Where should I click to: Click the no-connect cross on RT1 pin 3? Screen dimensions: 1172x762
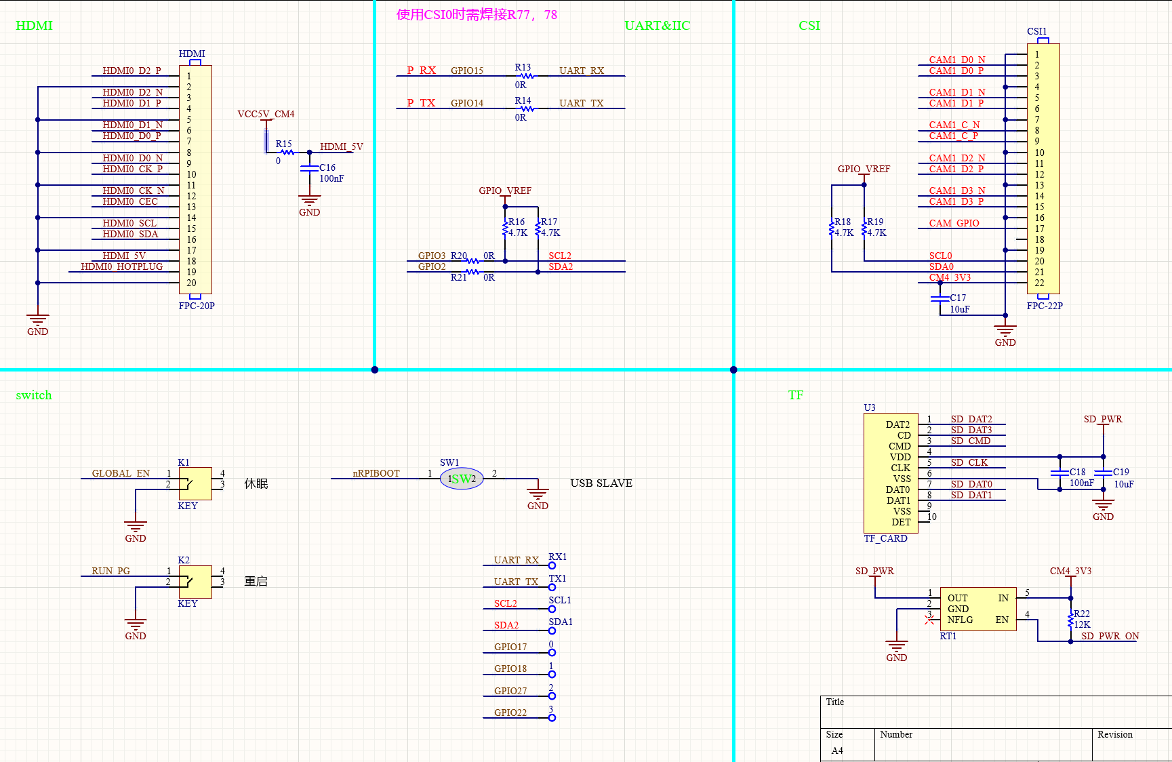[x=929, y=620]
